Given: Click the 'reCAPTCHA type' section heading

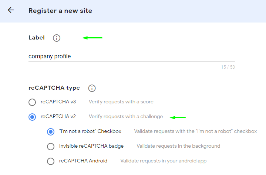Looking at the screenshot, I should (x=54, y=88).
